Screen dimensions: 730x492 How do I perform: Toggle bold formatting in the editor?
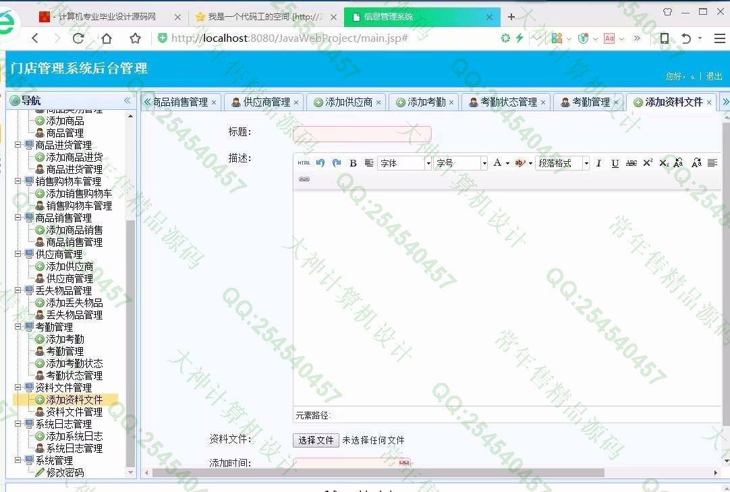tap(353, 163)
